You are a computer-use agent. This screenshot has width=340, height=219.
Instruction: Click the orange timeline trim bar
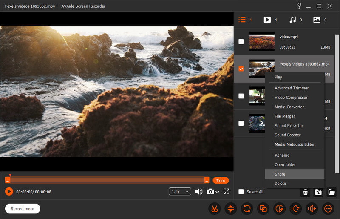[107, 180]
